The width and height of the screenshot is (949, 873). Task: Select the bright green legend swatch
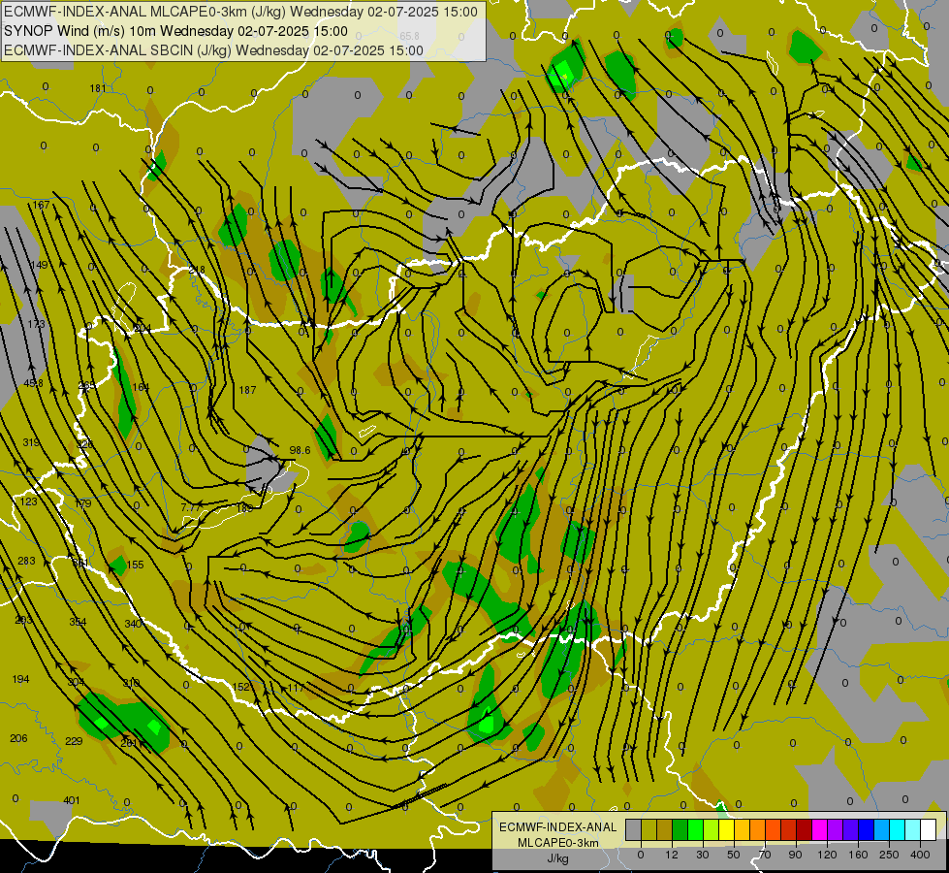tap(696, 829)
